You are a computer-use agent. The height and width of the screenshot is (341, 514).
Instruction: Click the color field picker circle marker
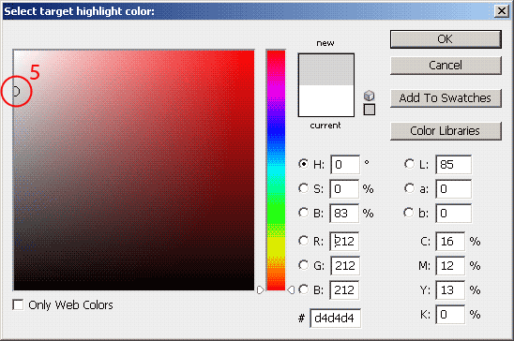coord(15,91)
